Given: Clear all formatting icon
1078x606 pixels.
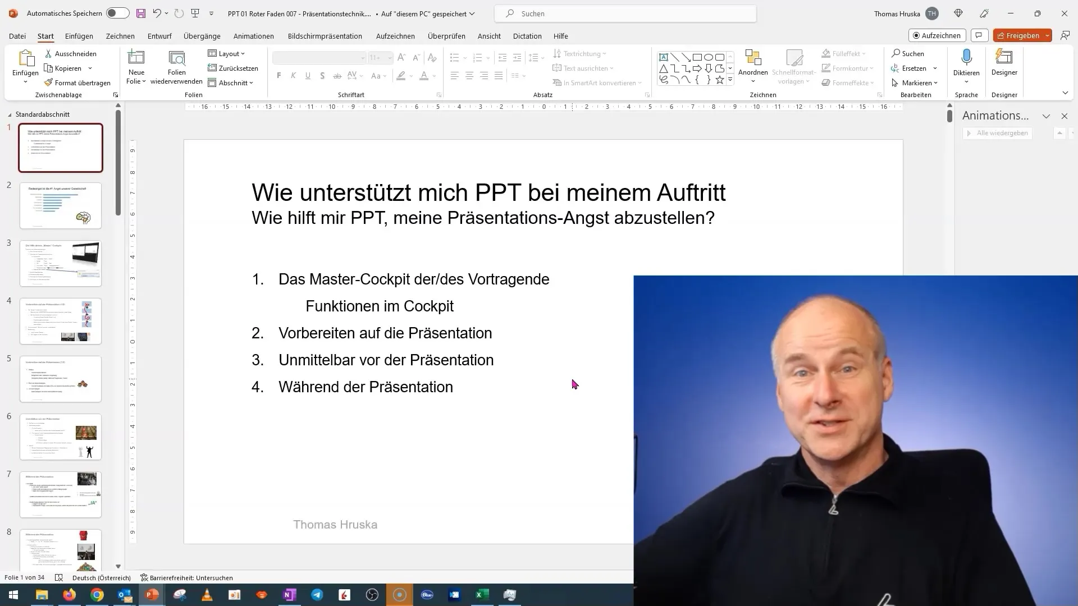Looking at the screenshot, I should 432,58.
